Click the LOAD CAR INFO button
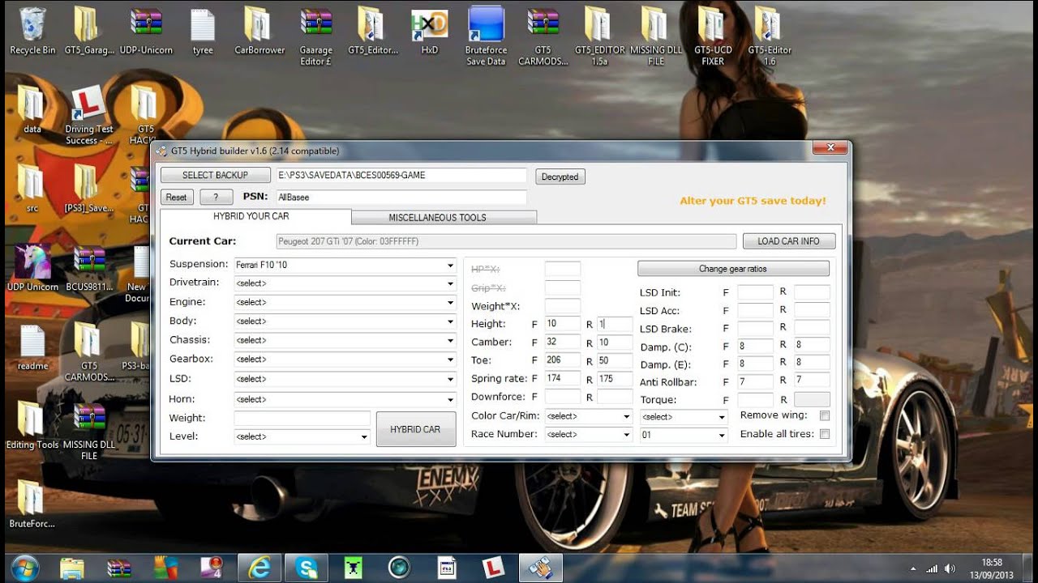Viewport: 1038px width, 583px height. [x=788, y=241]
